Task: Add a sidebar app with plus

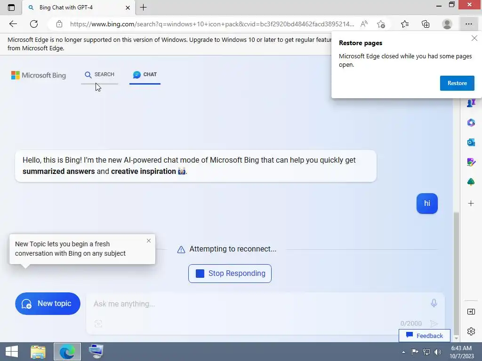Action: pos(471,203)
